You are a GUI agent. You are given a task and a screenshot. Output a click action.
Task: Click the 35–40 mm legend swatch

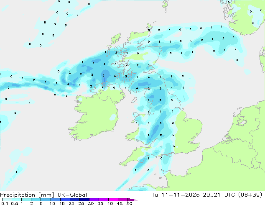pos(104,200)
